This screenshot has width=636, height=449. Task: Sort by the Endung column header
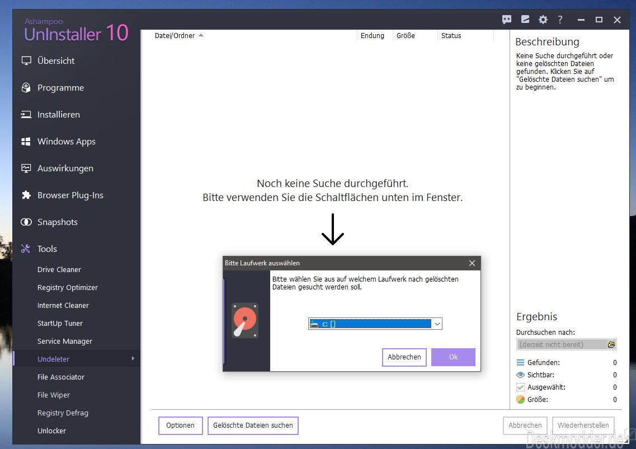(x=373, y=36)
